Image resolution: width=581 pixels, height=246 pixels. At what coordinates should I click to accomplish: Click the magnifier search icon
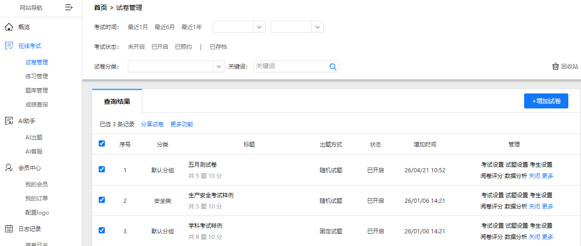pos(333,67)
